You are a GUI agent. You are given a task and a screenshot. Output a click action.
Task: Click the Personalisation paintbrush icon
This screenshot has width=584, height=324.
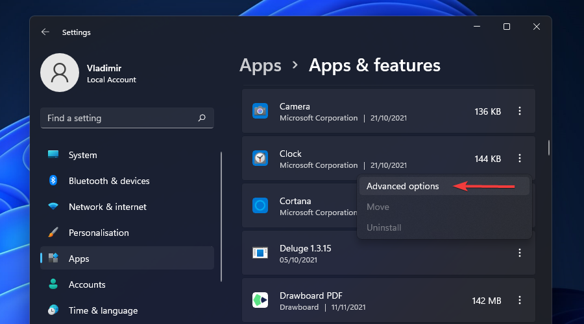point(53,233)
